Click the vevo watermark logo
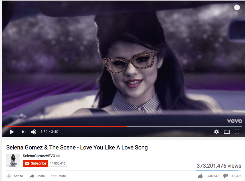 (x=234, y=121)
